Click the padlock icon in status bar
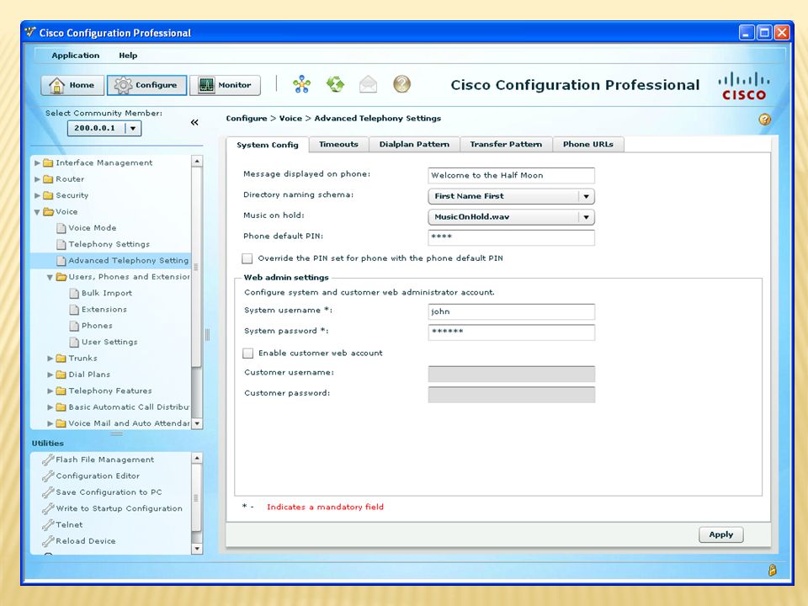The image size is (808, 606). (772, 570)
